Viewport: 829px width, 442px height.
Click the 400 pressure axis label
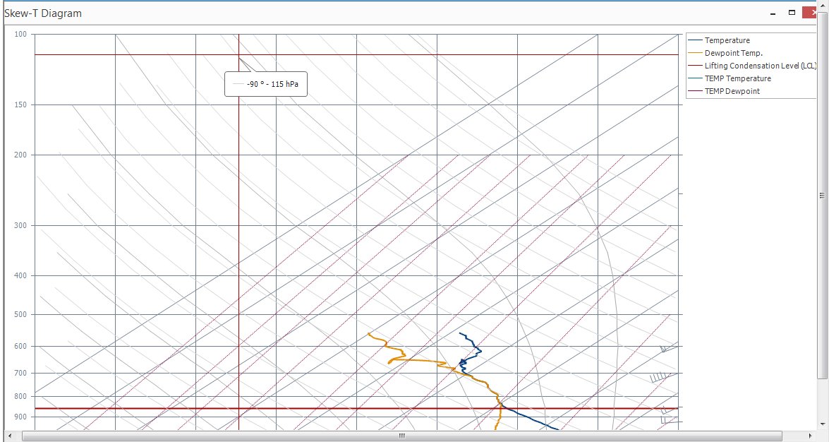[x=20, y=276]
